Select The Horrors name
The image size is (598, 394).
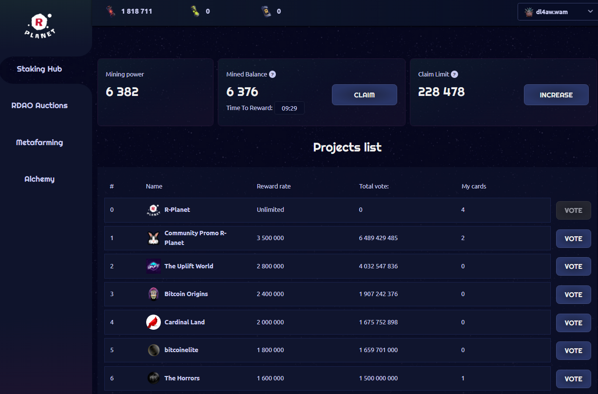[x=182, y=378]
